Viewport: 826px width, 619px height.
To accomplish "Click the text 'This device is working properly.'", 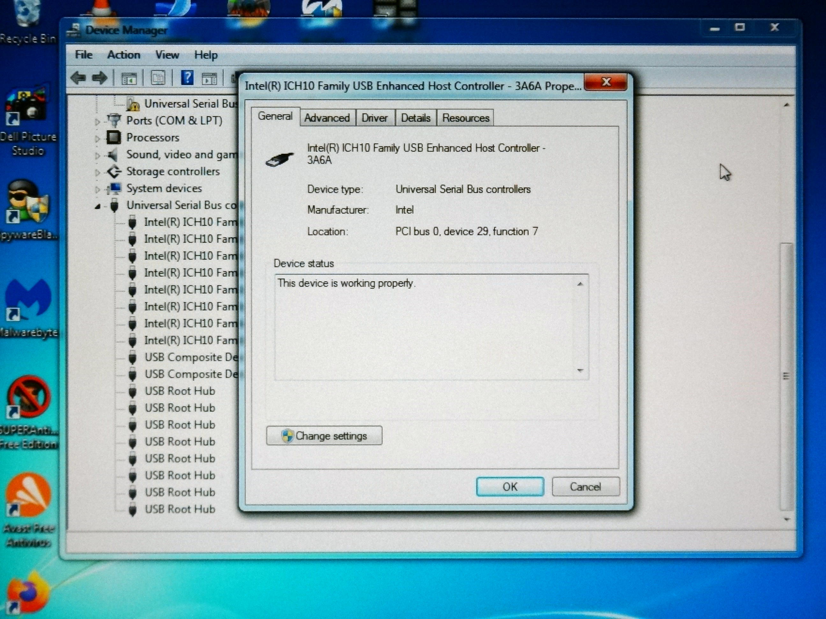I will 346,283.
